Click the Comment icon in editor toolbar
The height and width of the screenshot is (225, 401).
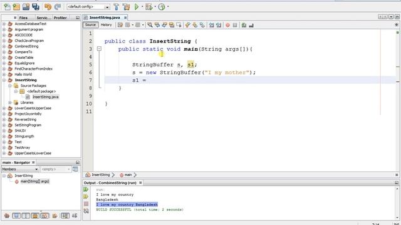point(244,25)
